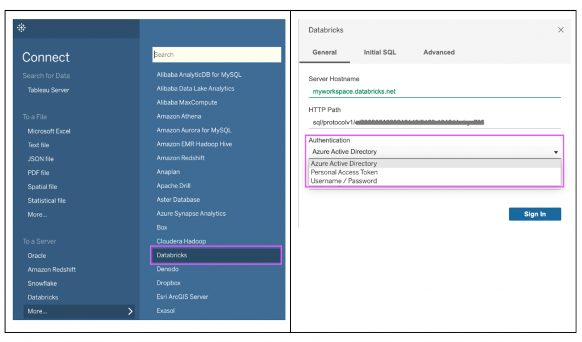Pick Azure Active Directory from list
582x342 pixels.
point(343,164)
